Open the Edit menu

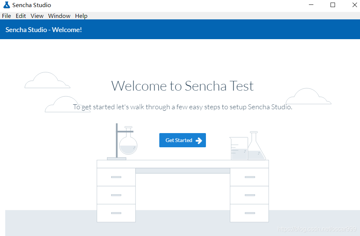pyautogui.click(x=21, y=16)
